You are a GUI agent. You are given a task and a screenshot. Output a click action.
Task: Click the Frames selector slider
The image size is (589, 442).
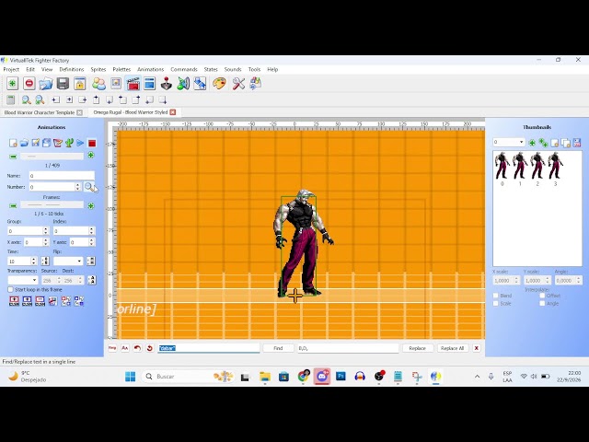[x=52, y=204]
